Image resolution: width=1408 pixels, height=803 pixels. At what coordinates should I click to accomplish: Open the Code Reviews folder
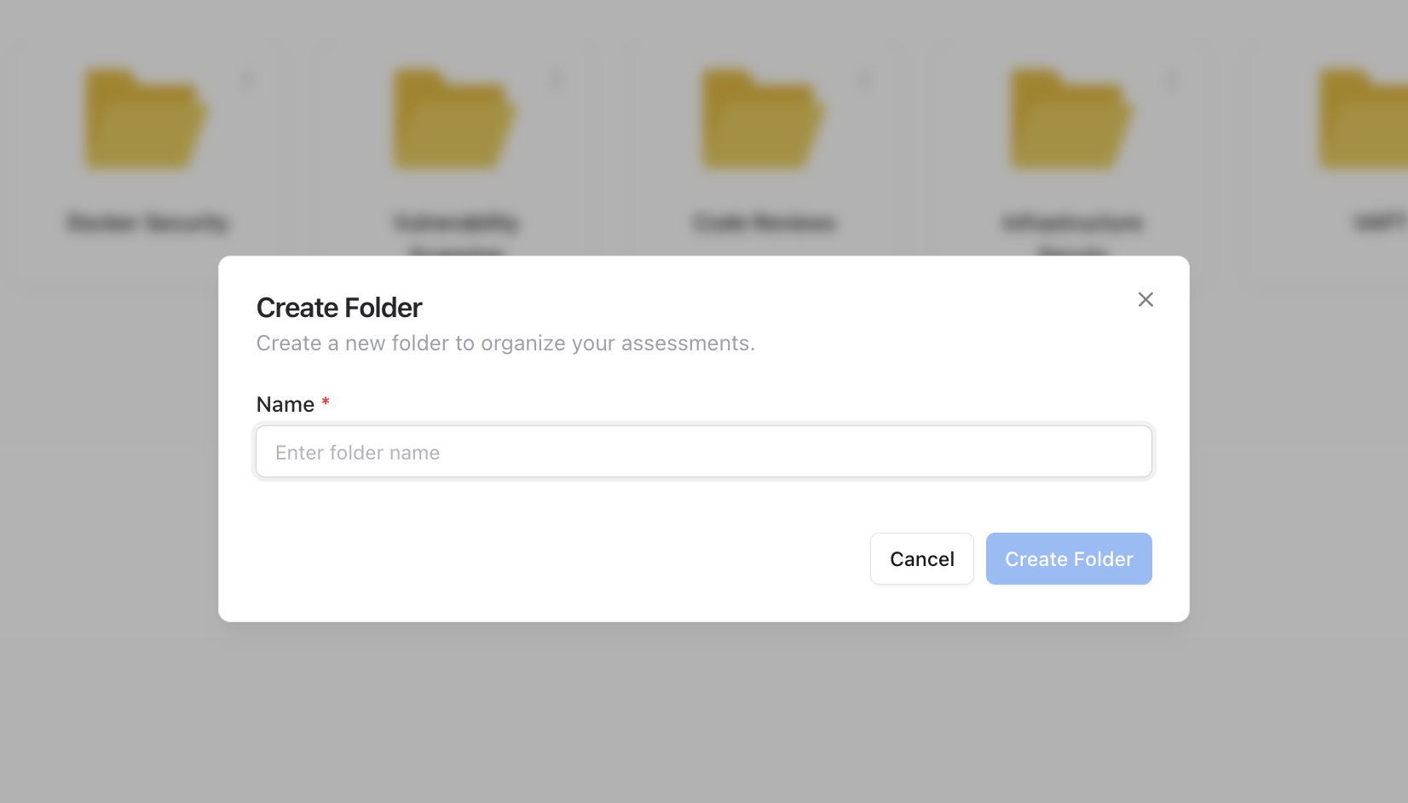761,119
